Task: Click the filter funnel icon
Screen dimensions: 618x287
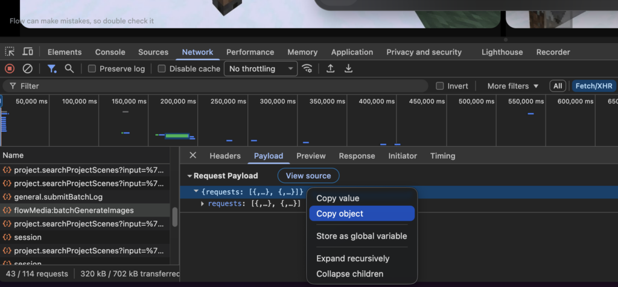Action: [x=52, y=69]
